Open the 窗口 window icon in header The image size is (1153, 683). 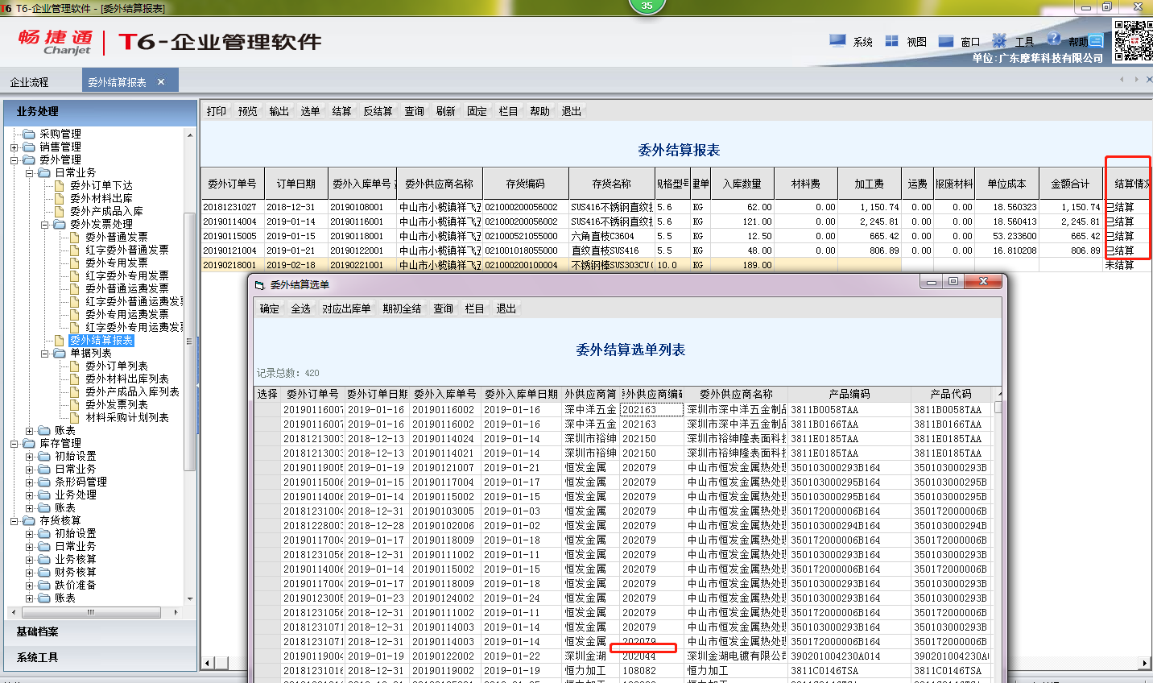(x=946, y=41)
